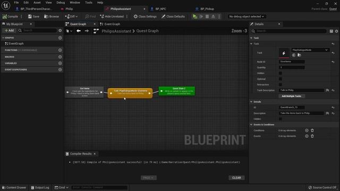The width and height of the screenshot is (340, 191).
Task: Open the PAGE dropdown in compiler results
Action: coord(149,178)
